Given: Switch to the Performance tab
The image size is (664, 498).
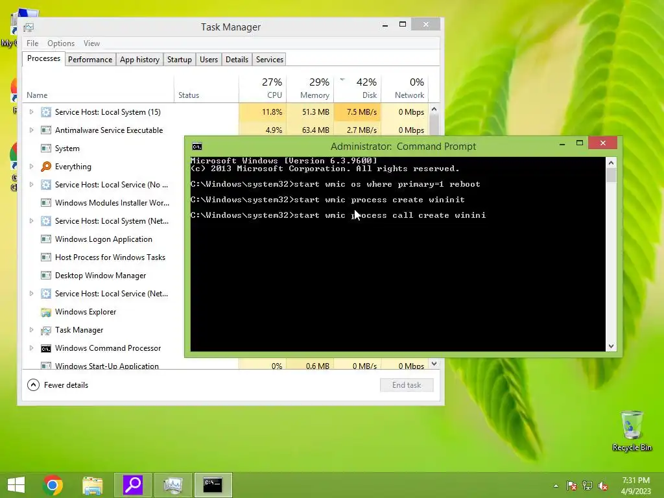Looking at the screenshot, I should (90, 60).
